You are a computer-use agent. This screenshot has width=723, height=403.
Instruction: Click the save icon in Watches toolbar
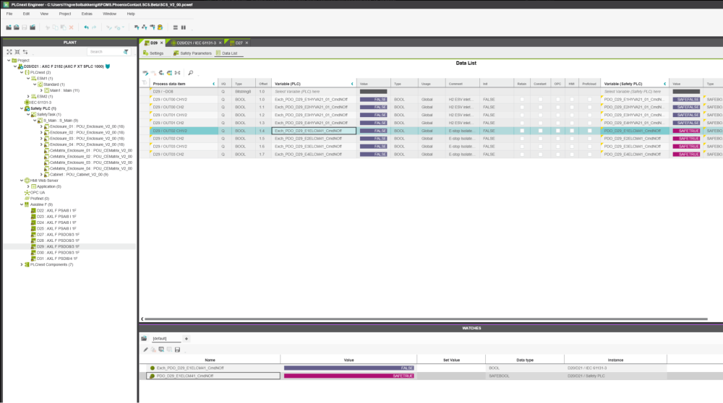pos(177,350)
